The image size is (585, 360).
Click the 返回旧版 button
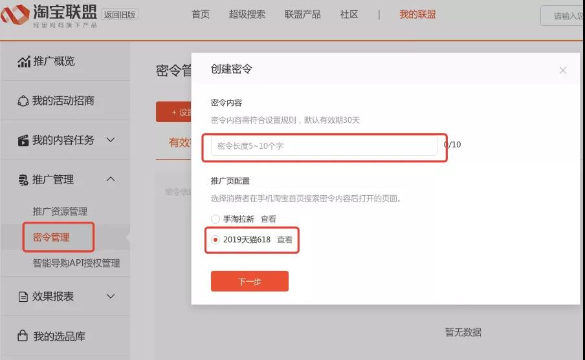pyautogui.click(x=120, y=14)
